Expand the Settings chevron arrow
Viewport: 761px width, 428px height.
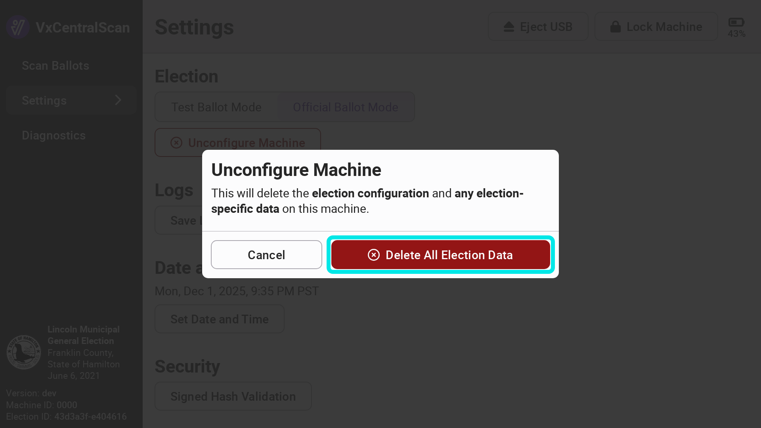coord(118,100)
